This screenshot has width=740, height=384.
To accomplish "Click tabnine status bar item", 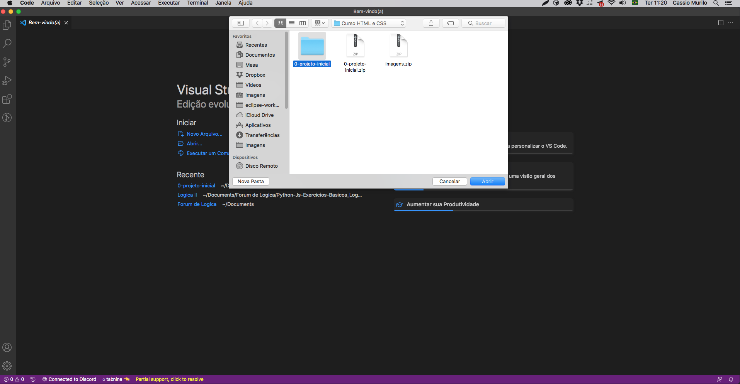I will tap(116, 379).
